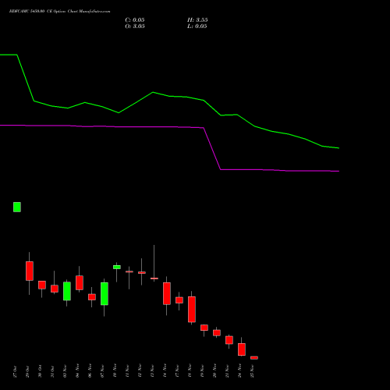
Task: Click the '12 Nov' date label
Action: pyautogui.click(x=140, y=371)
